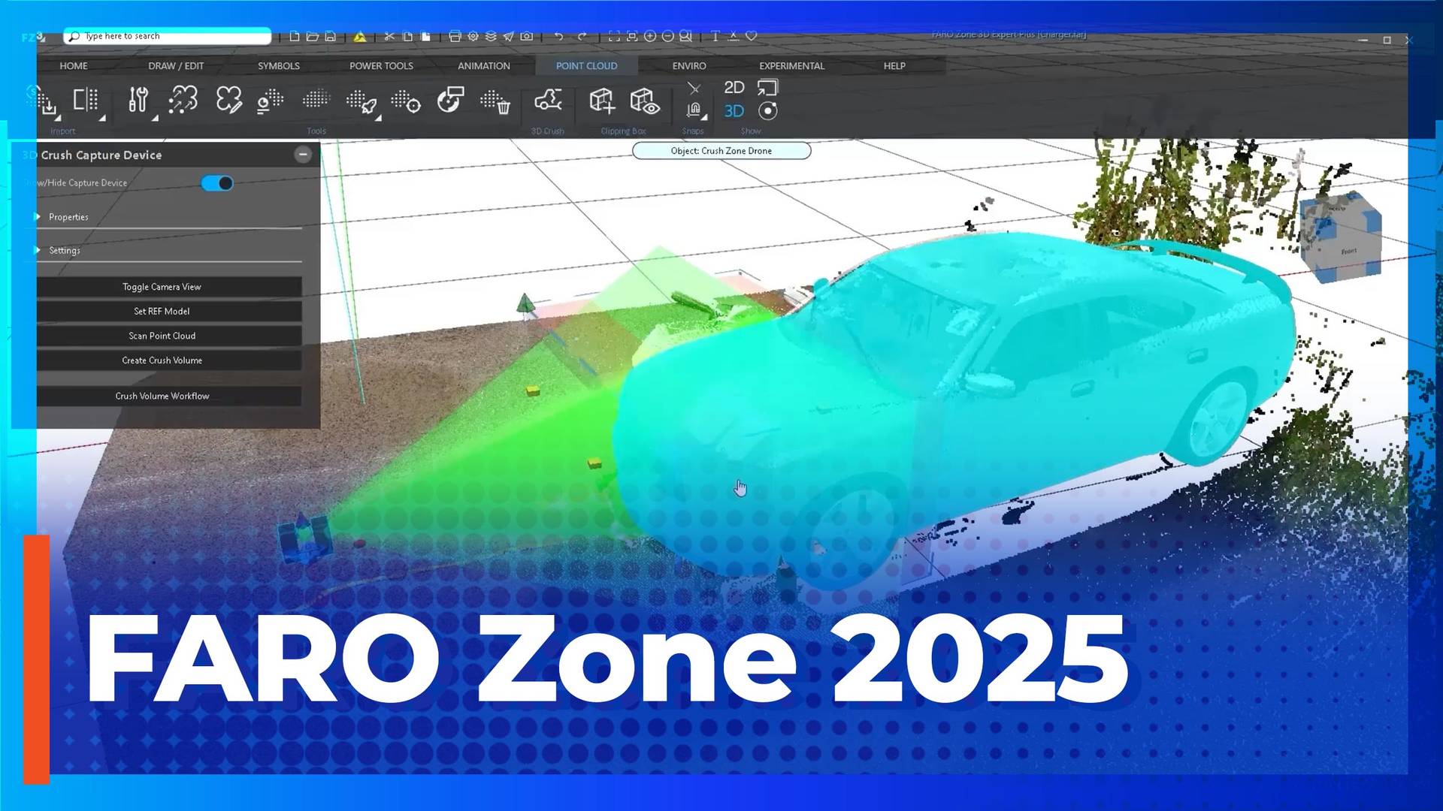Switch to the ANIMATION ribbon tab
This screenshot has height=811, width=1443.
[x=483, y=66]
